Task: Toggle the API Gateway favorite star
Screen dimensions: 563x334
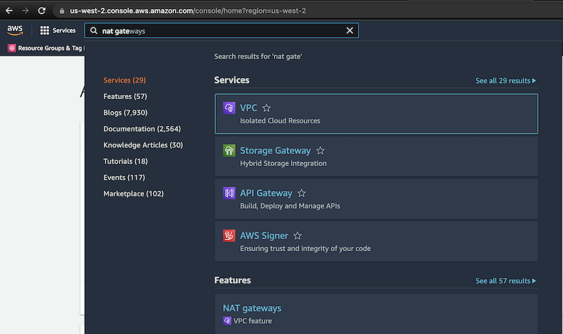Action: click(x=301, y=193)
